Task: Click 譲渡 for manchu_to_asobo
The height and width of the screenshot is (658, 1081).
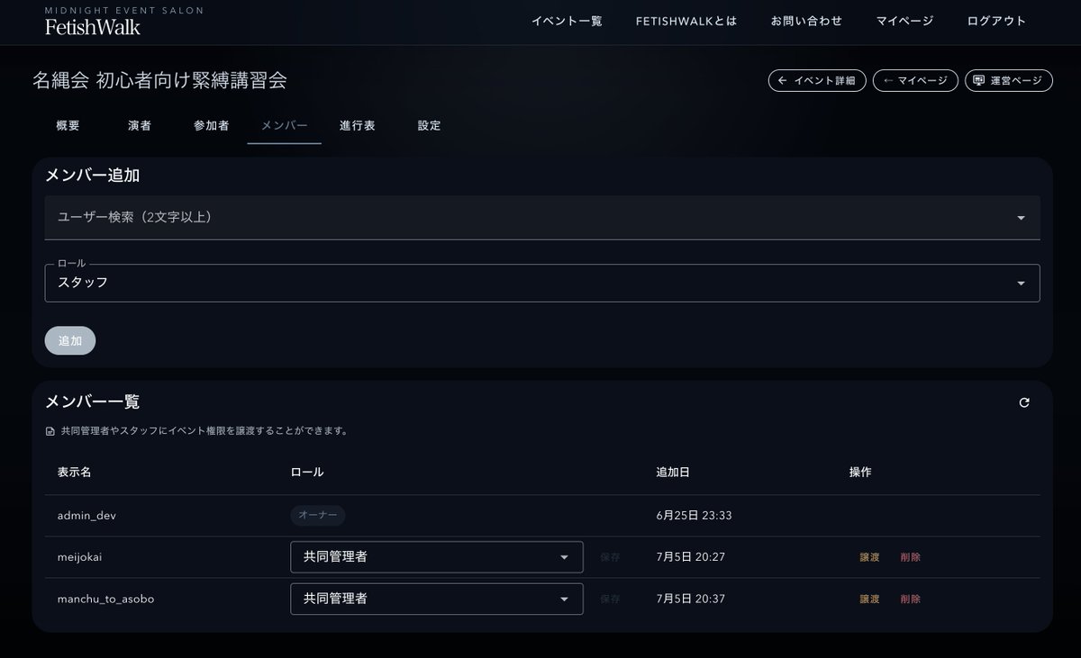Action: (x=869, y=599)
